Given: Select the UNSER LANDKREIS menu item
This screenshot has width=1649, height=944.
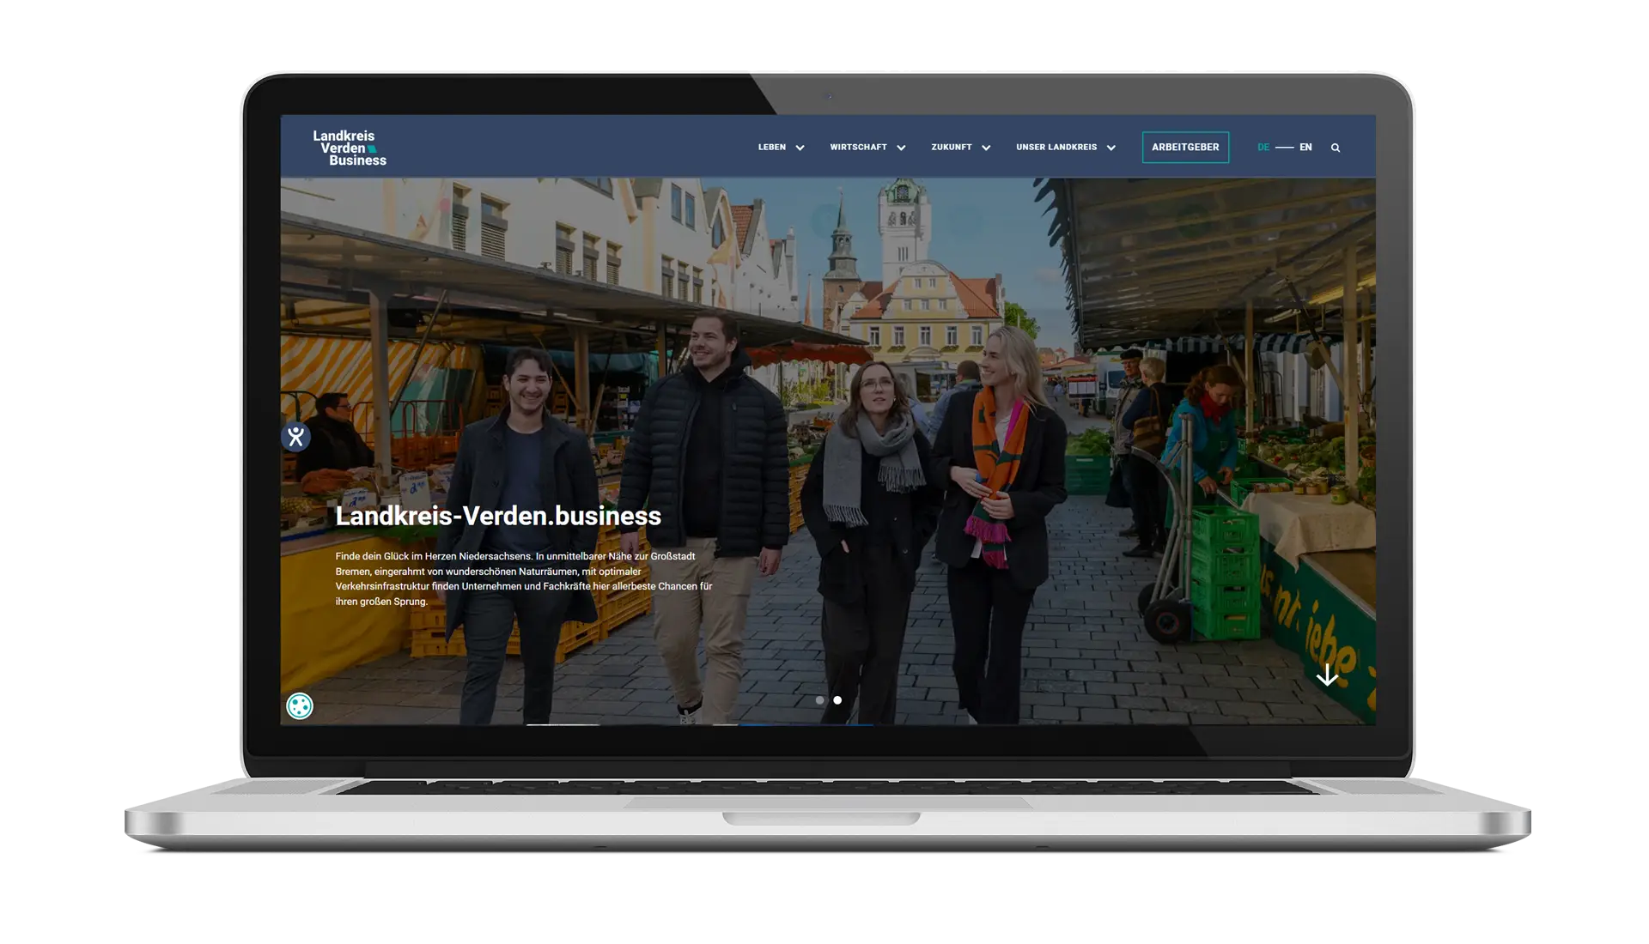Looking at the screenshot, I should click(x=1056, y=147).
